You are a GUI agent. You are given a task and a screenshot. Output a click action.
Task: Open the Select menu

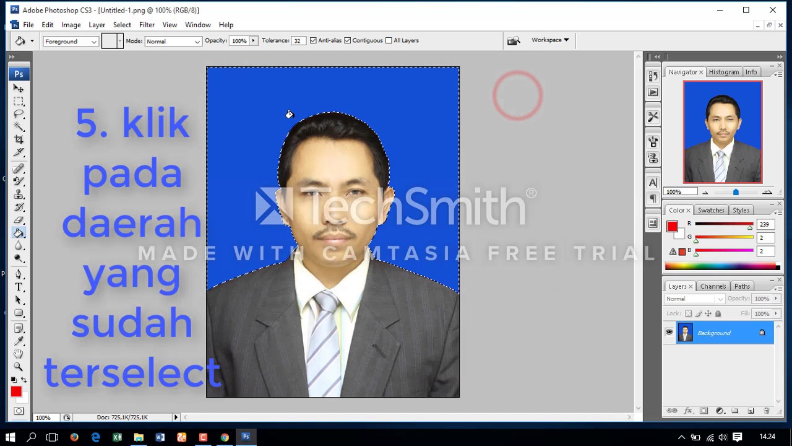click(x=122, y=25)
